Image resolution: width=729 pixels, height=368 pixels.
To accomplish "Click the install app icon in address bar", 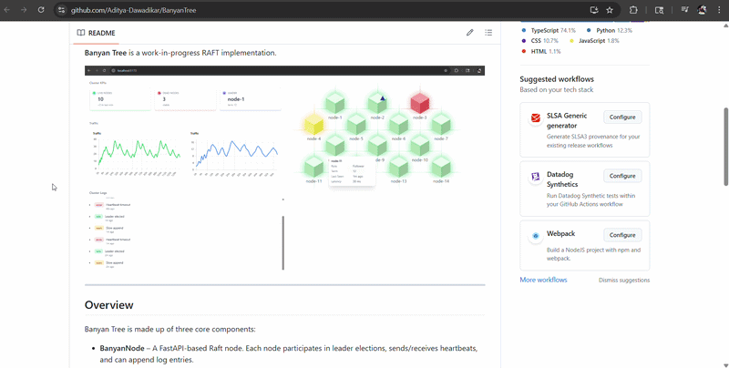I will point(594,10).
